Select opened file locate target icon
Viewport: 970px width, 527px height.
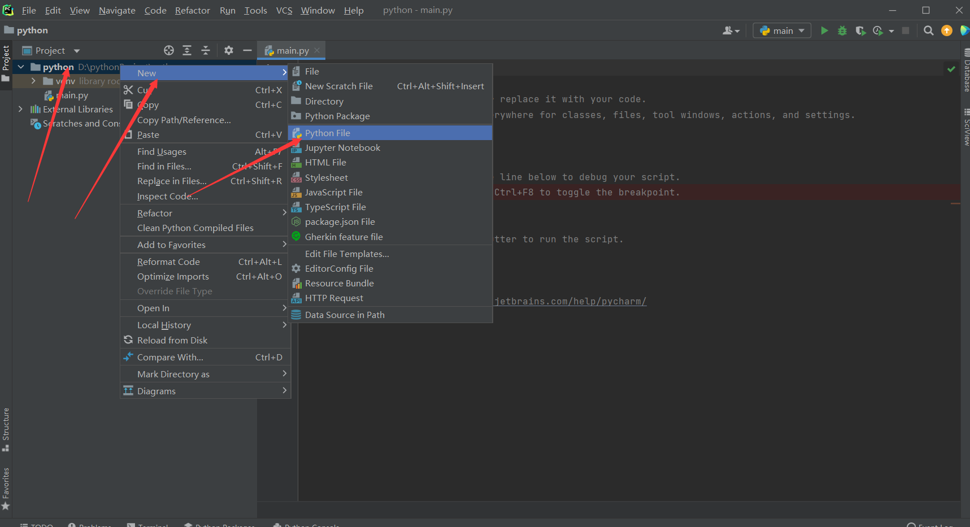coord(169,50)
